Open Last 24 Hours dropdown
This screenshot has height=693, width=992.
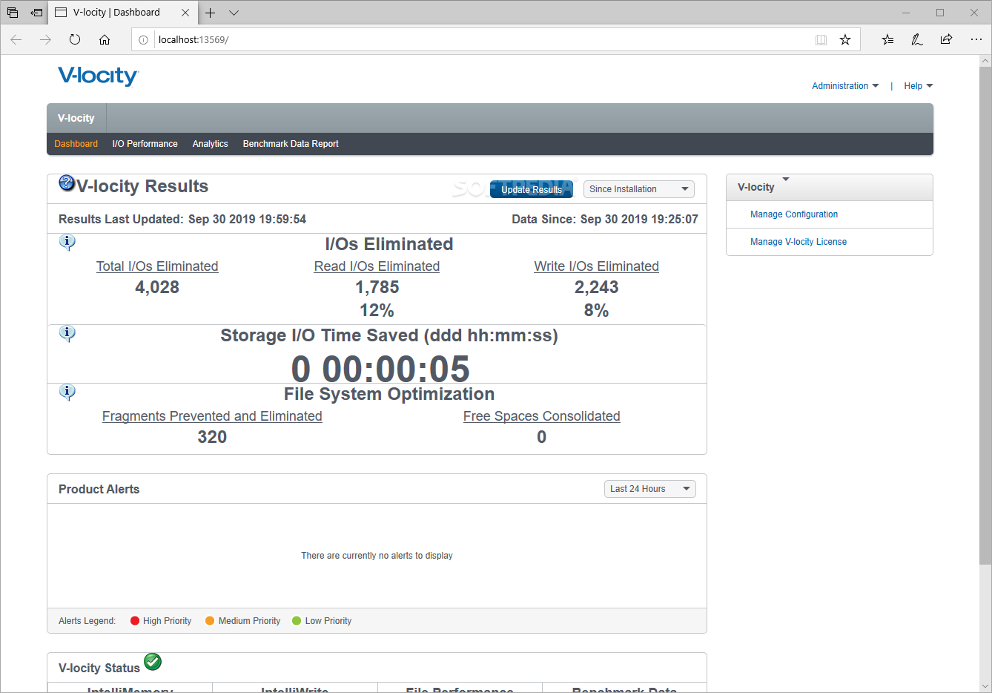click(650, 489)
